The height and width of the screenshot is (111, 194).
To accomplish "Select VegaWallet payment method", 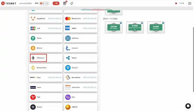I will click(46, 19).
